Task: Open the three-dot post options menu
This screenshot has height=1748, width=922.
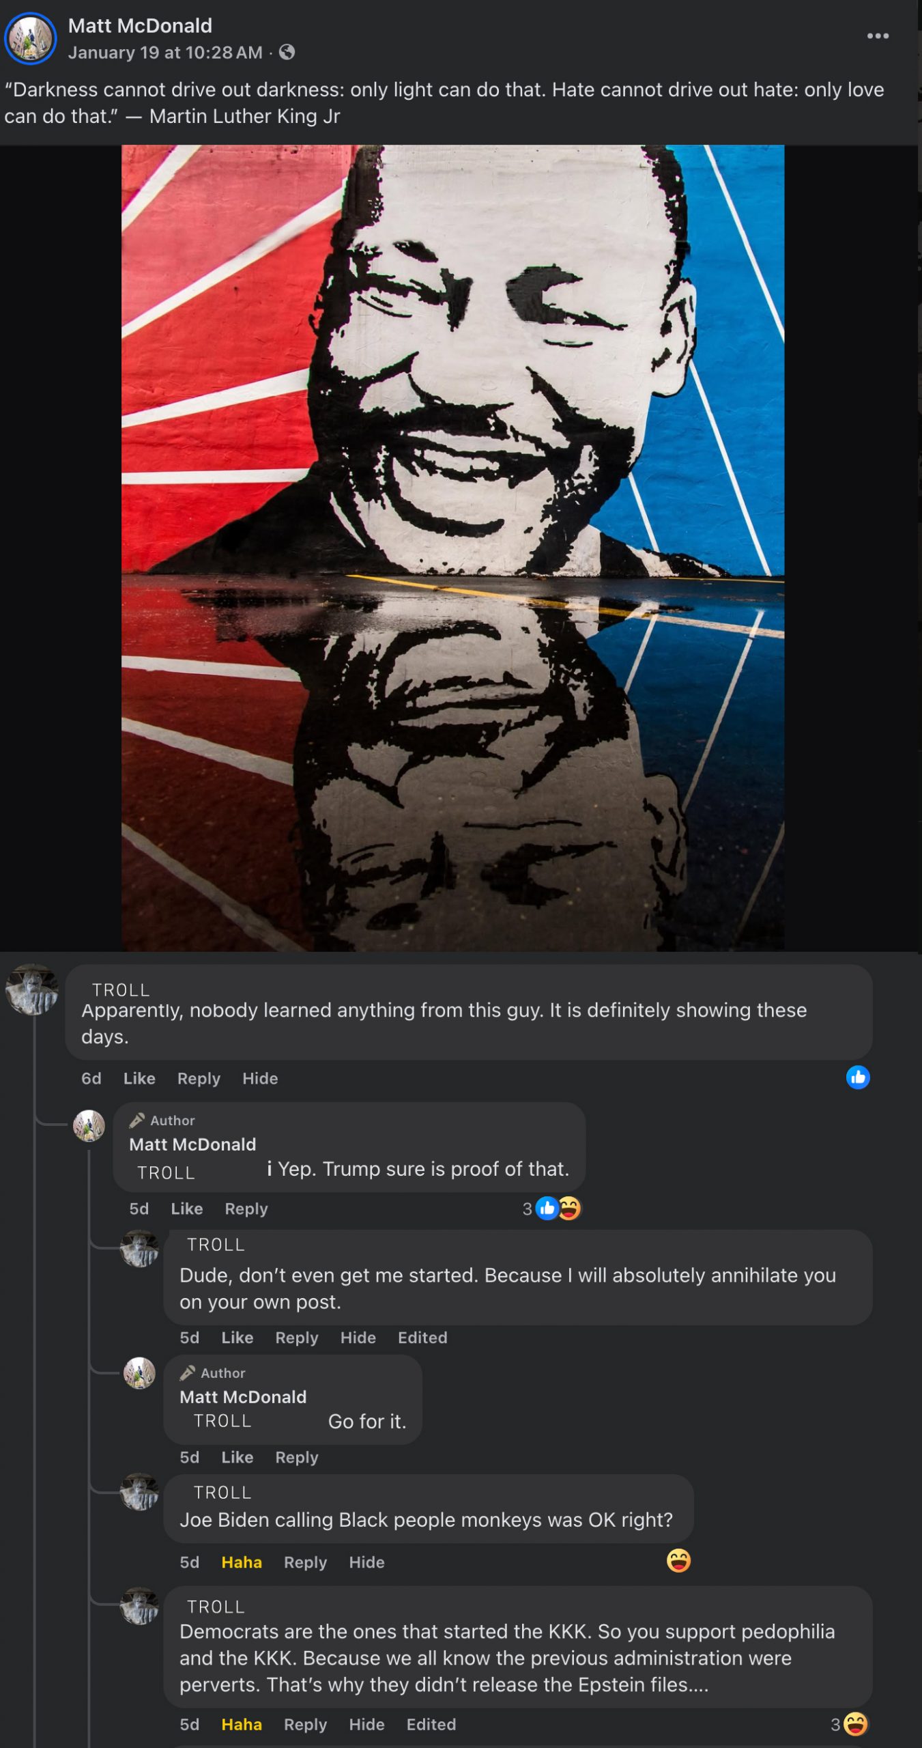Action: pos(878,36)
